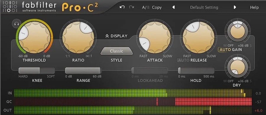The width and height of the screenshot is (266, 115).
Task: Click the Copy button
Action: [157, 7]
